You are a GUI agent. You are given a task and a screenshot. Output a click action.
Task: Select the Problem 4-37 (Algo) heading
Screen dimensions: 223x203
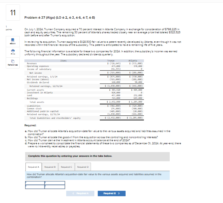(60, 18)
